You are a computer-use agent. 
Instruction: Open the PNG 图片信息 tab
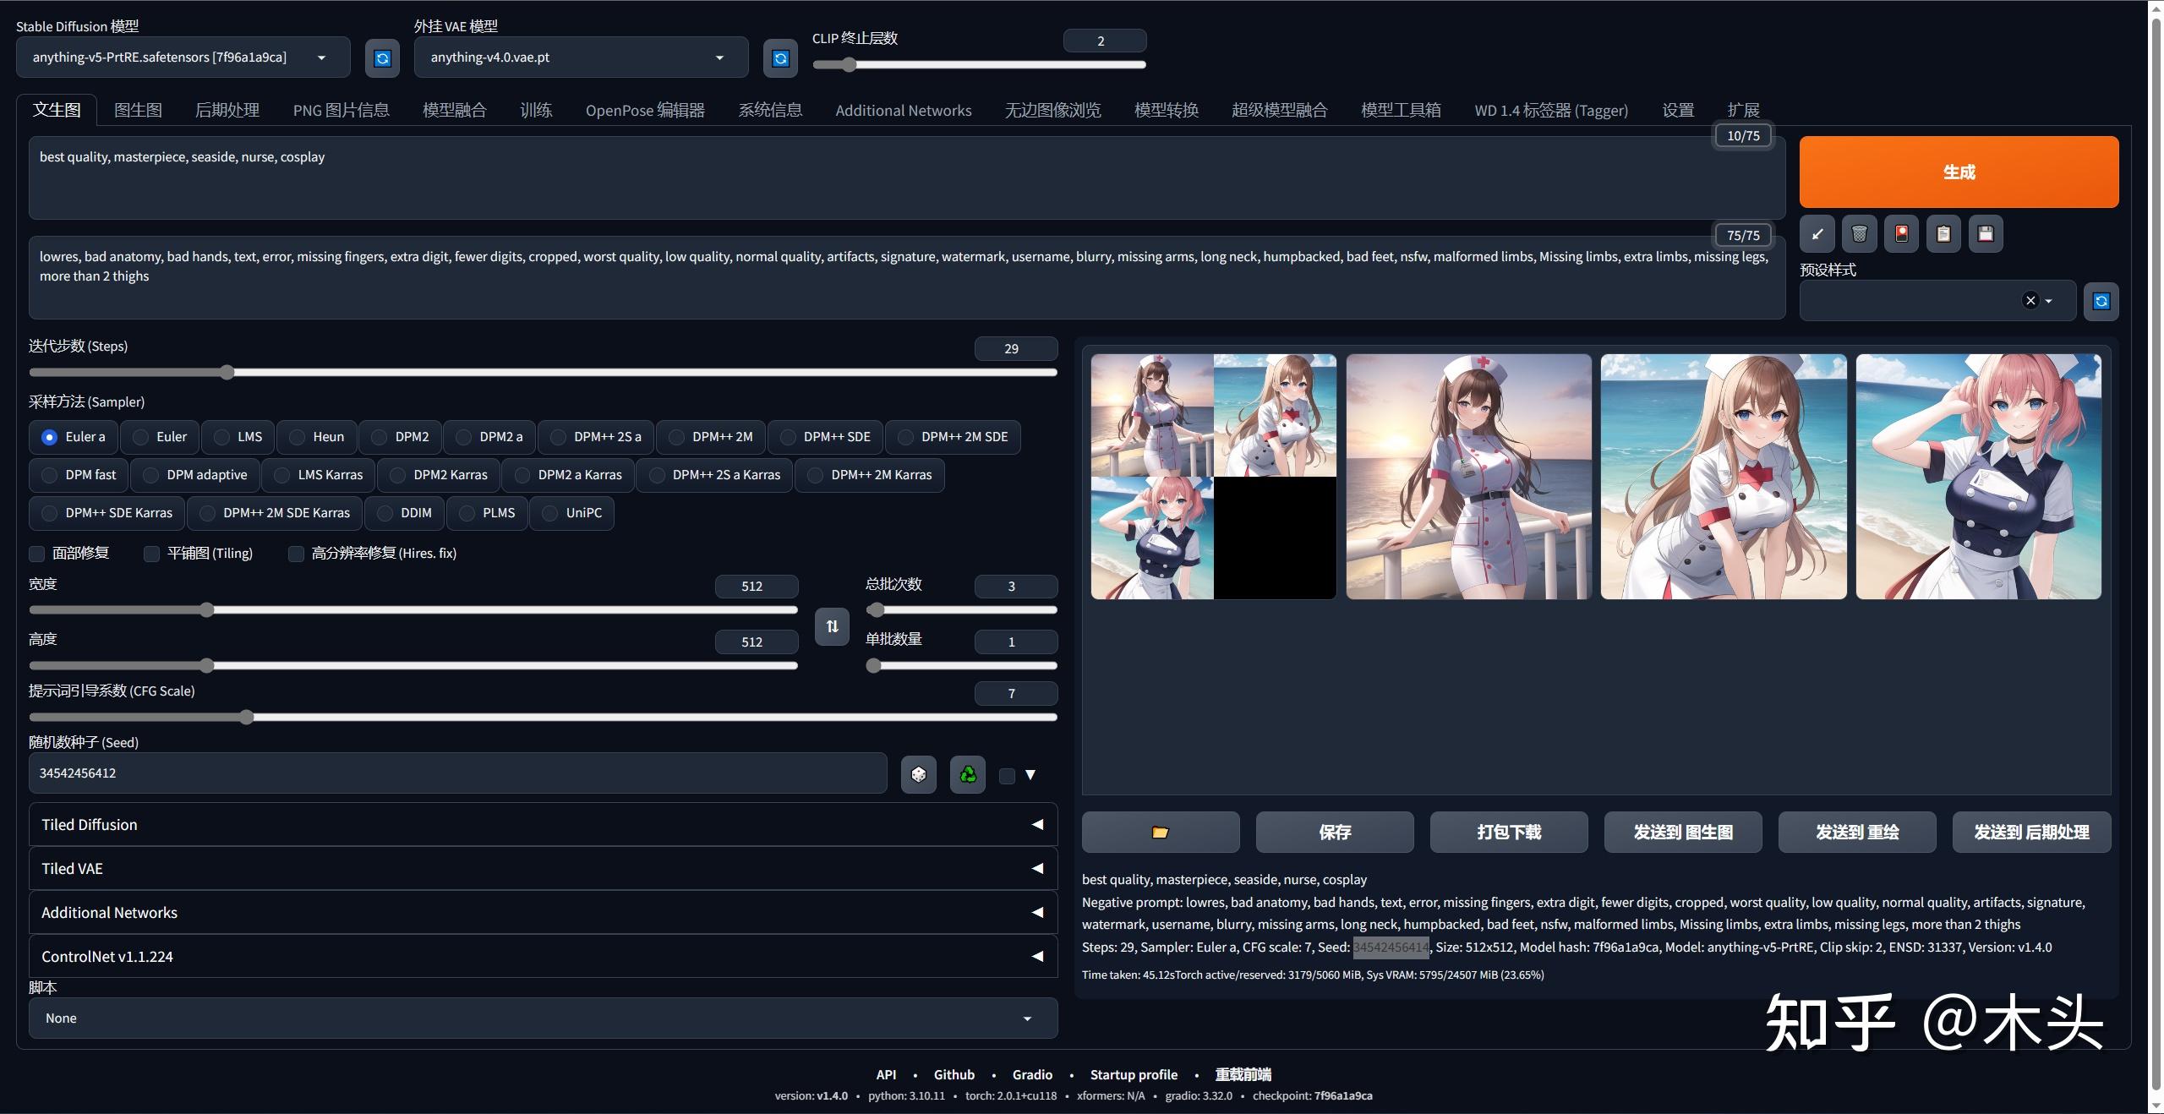(341, 110)
